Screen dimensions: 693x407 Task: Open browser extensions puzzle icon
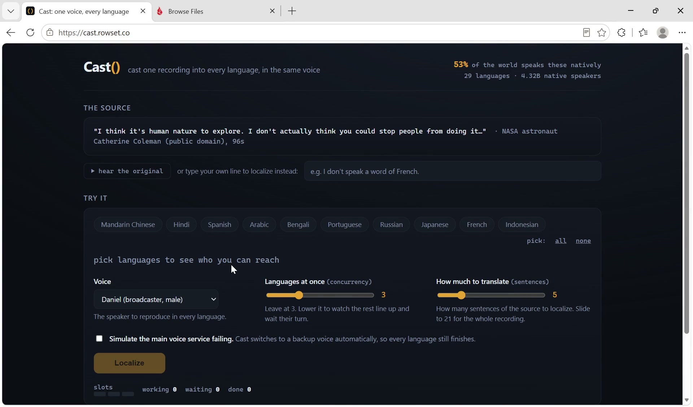coord(622,33)
